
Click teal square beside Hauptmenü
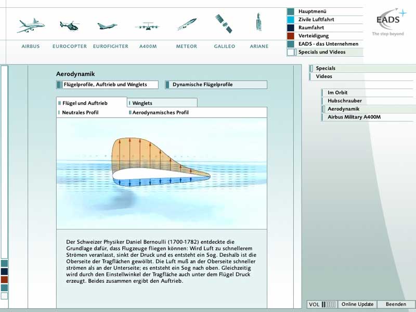coord(291,11)
